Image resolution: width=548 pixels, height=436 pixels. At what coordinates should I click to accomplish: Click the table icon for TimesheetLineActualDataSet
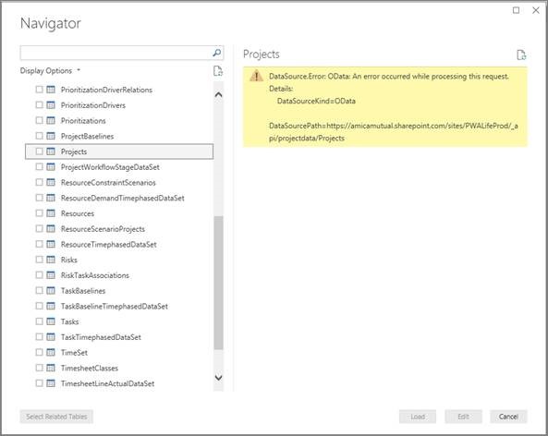(51, 383)
